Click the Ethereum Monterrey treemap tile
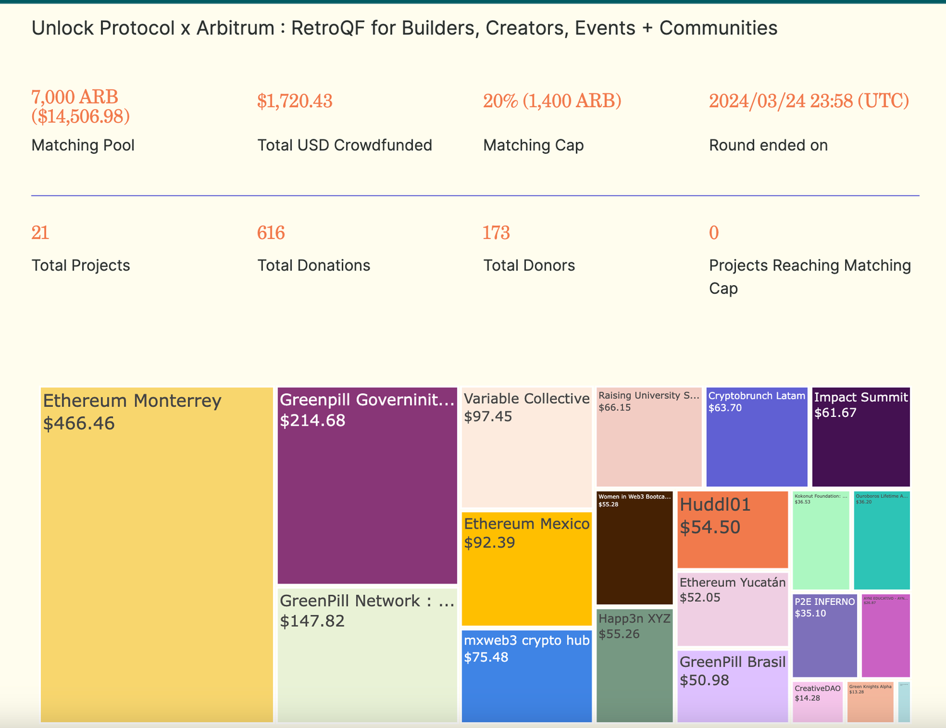The image size is (946, 728). (156, 554)
